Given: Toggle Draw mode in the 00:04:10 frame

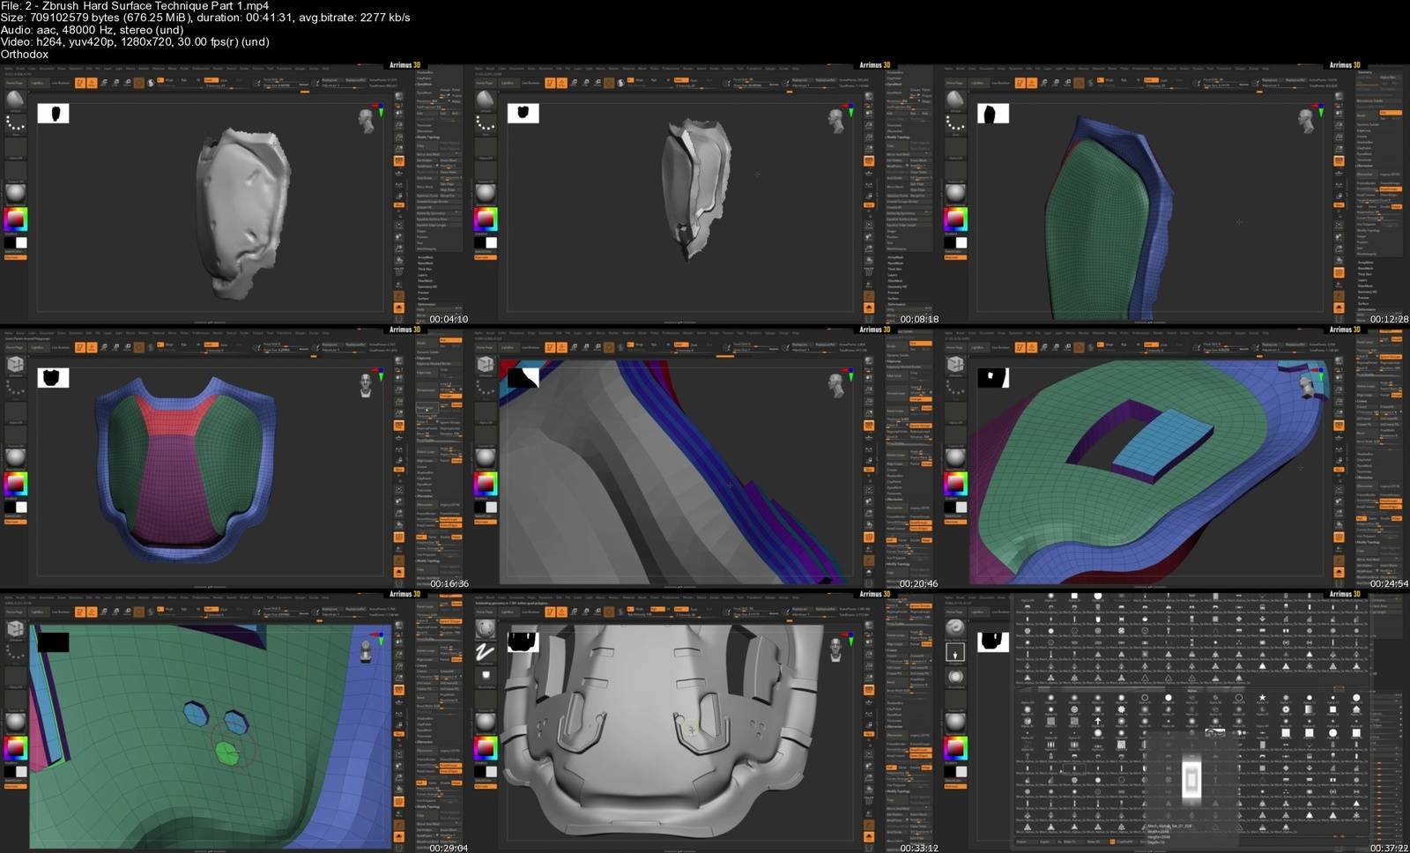Looking at the screenshot, I should pos(92,83).
